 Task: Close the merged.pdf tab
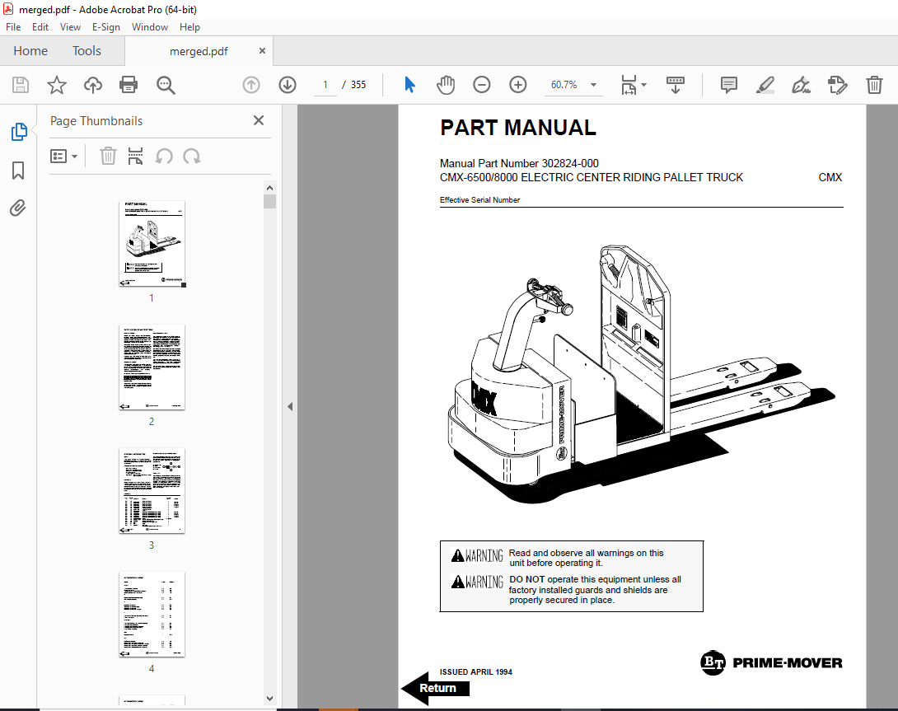point(262,50)
